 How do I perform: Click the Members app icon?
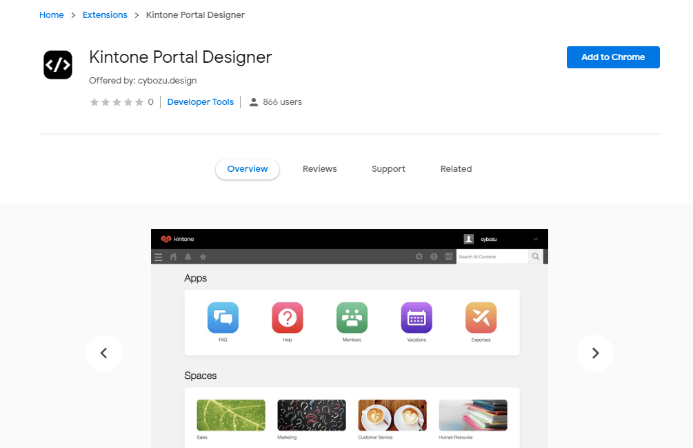352,318
